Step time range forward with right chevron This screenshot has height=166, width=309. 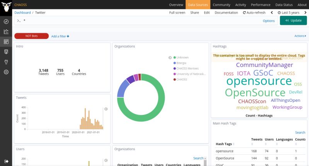tap(306, 12)
